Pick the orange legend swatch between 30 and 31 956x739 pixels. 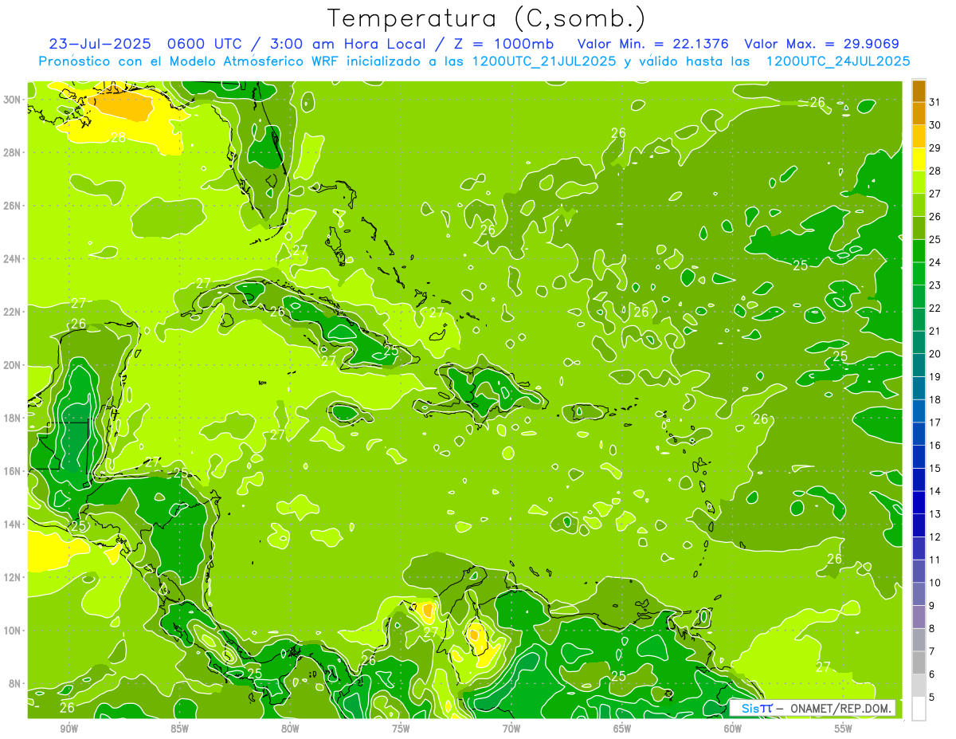[919, 114]
